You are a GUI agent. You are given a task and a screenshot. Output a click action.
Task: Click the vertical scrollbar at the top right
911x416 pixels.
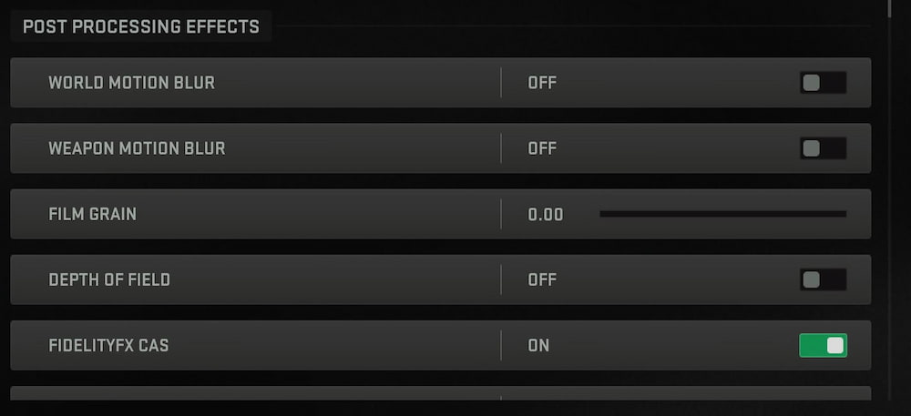[x=890, y=7]
